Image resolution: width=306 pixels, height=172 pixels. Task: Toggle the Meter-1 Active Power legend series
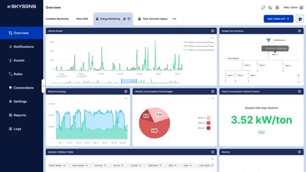coord(199,43)
